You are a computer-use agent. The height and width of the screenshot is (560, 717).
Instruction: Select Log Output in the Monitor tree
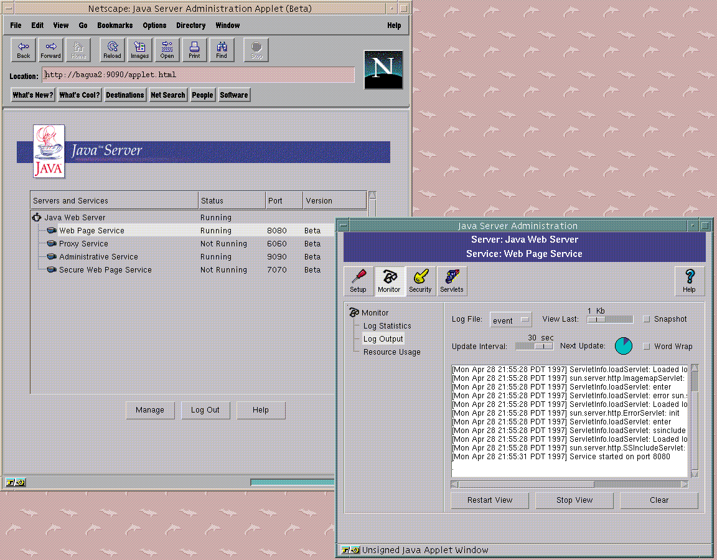(383, 338)
